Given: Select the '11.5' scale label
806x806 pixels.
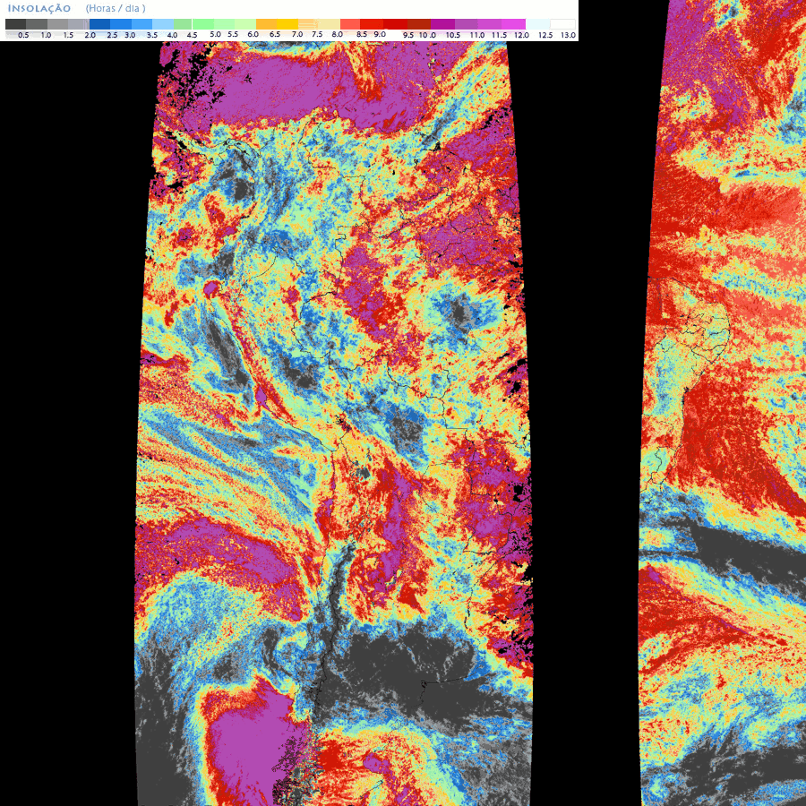Looking at the screenshot, I should (x=499, y=36).
